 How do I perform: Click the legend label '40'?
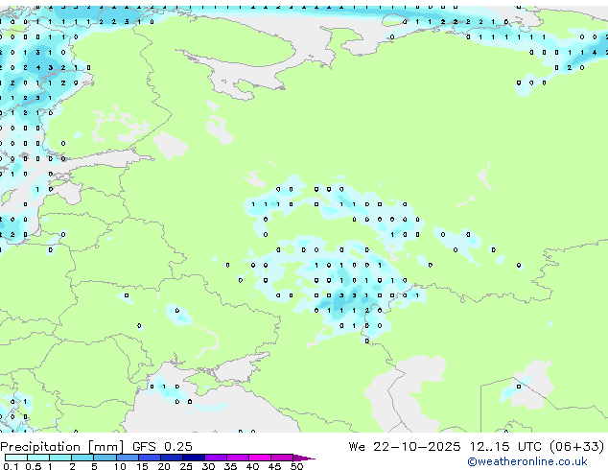point(252,466)
